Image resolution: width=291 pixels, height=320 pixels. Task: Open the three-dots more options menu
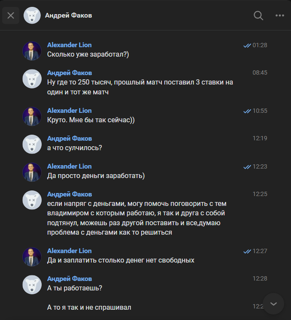tap(280, 15)
